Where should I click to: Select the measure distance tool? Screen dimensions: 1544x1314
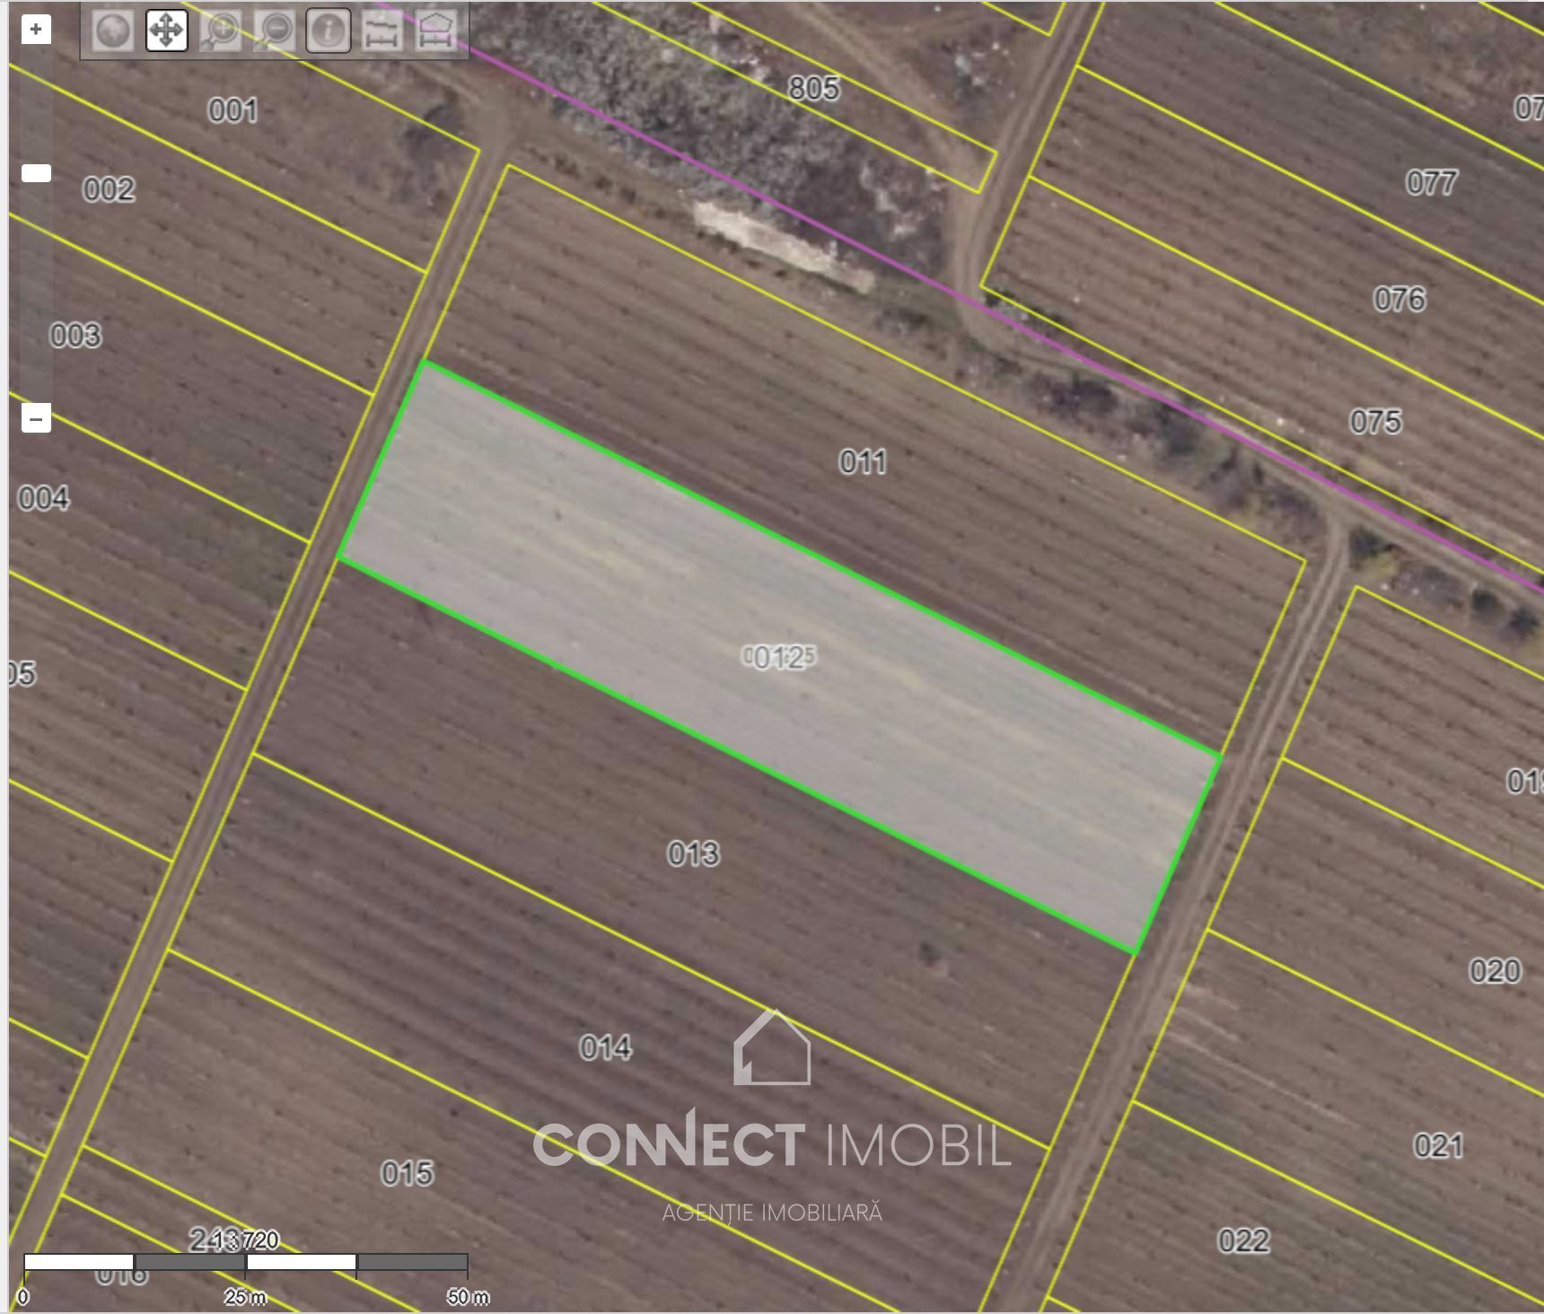(x=382, y=31)
